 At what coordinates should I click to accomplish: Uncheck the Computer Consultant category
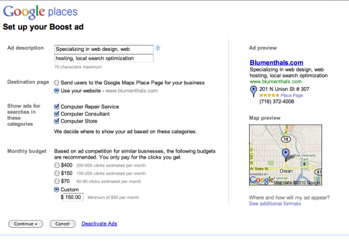click(57, 114)
